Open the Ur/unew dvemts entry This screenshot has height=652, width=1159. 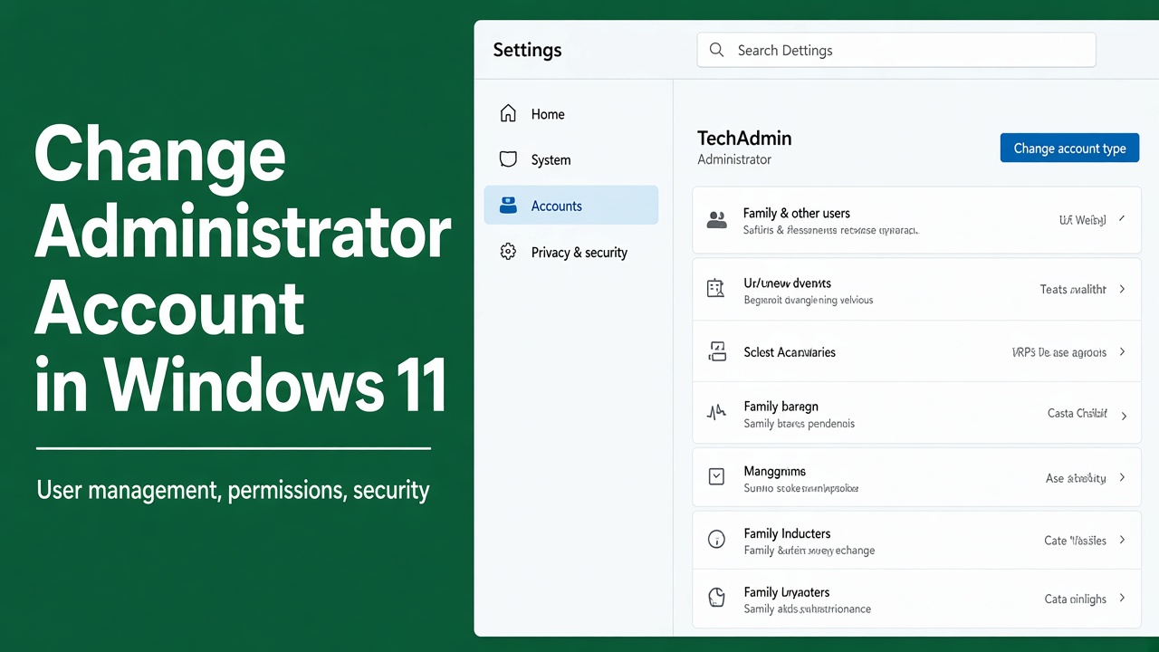tap(916, 290)
